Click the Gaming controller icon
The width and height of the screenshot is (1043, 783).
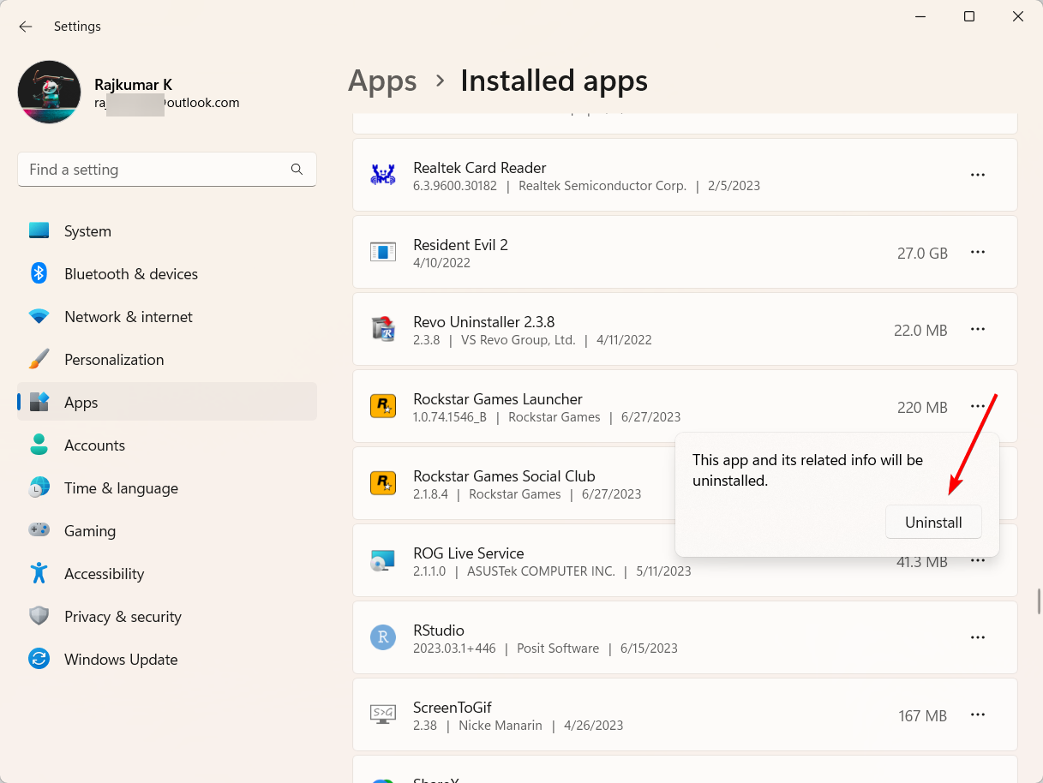pyautogui.click(x=39, y=530)
